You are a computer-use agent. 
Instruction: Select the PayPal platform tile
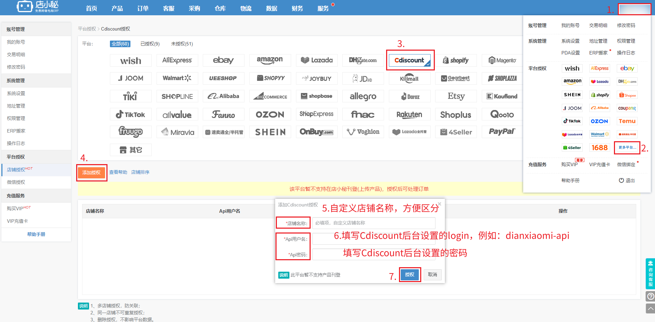[x=502, y=132]
